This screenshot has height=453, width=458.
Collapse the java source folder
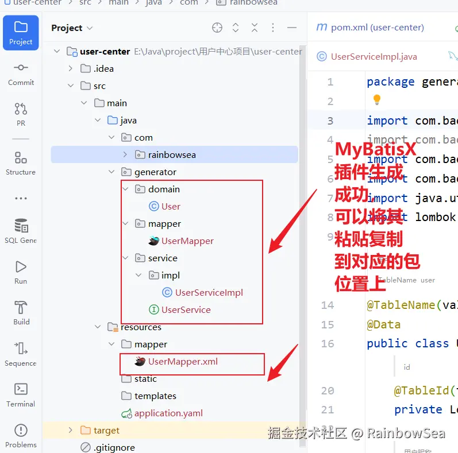click(98, 120)
